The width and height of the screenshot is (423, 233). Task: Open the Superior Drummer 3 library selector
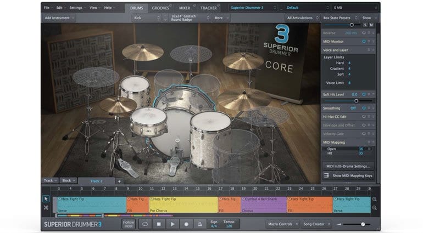point(253,8)
